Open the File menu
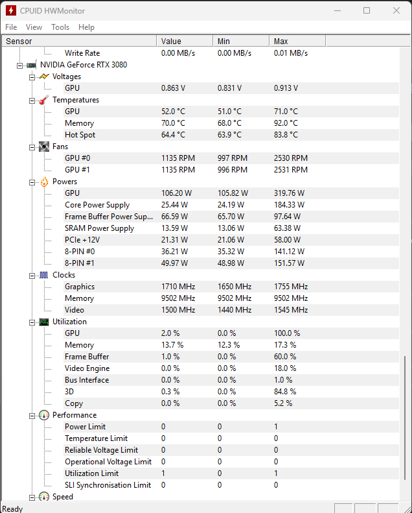 (x=11, y=27)
